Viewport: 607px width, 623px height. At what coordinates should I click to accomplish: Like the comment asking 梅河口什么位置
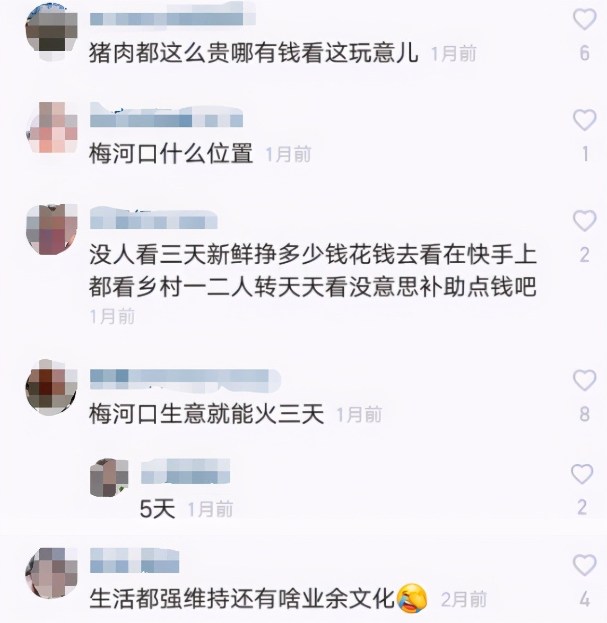tap(584, 119)
